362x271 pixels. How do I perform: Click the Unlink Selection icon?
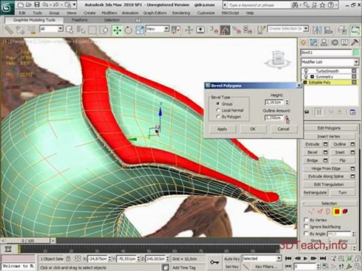tap(20, 30)
